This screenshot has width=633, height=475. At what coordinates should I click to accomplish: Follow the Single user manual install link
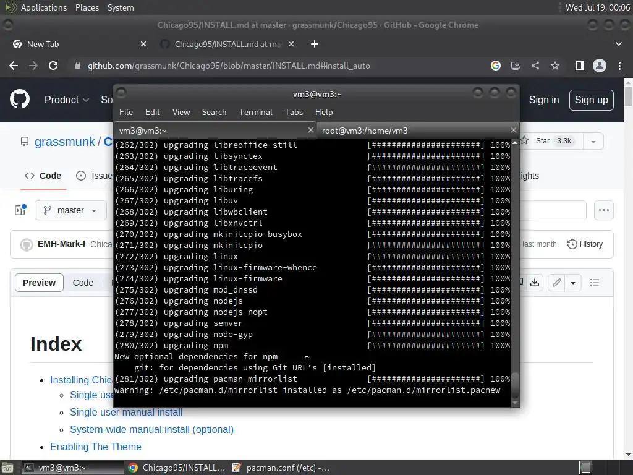coord(126,412)
